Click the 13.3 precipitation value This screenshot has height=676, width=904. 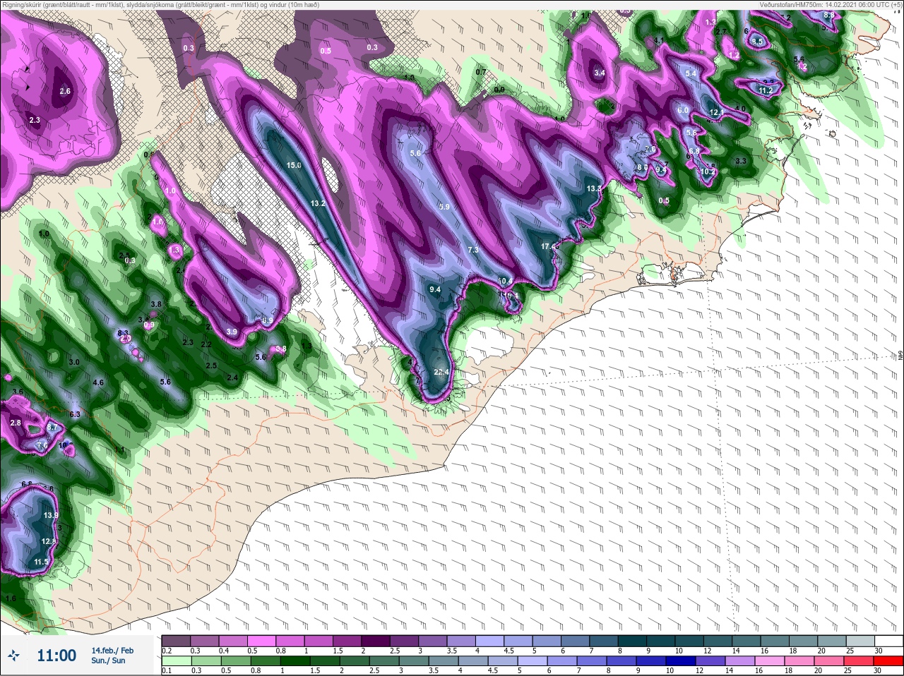tap(594, 188)
